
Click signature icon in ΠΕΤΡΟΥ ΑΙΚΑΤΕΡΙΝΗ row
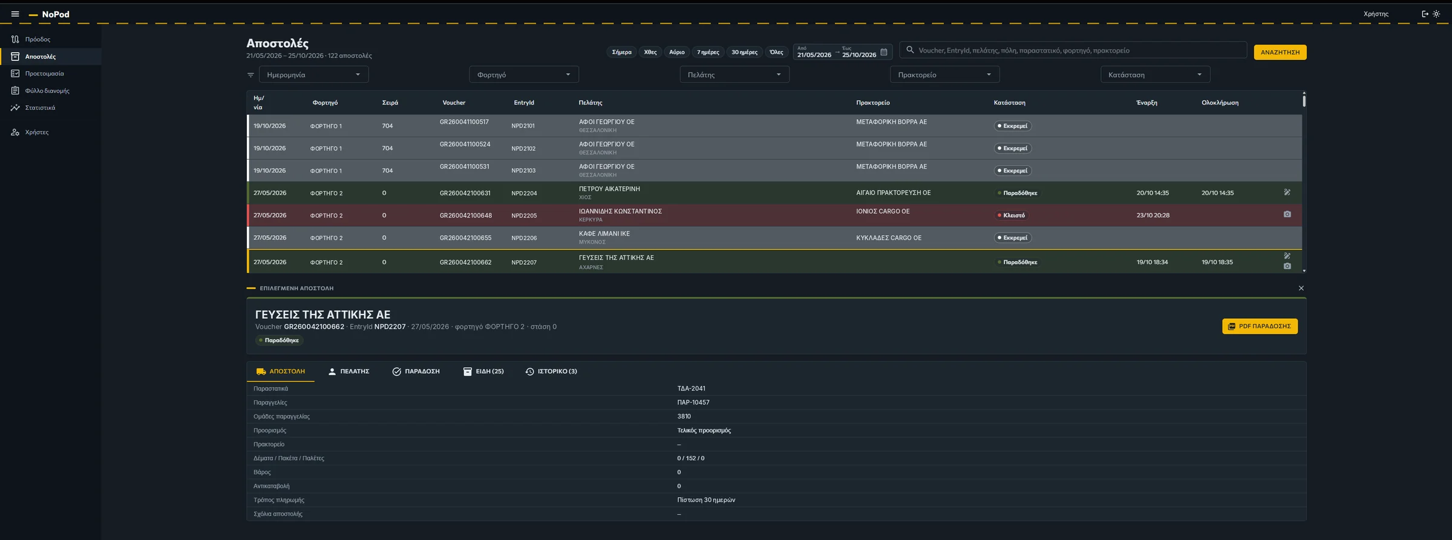(x=1287, y=192)
